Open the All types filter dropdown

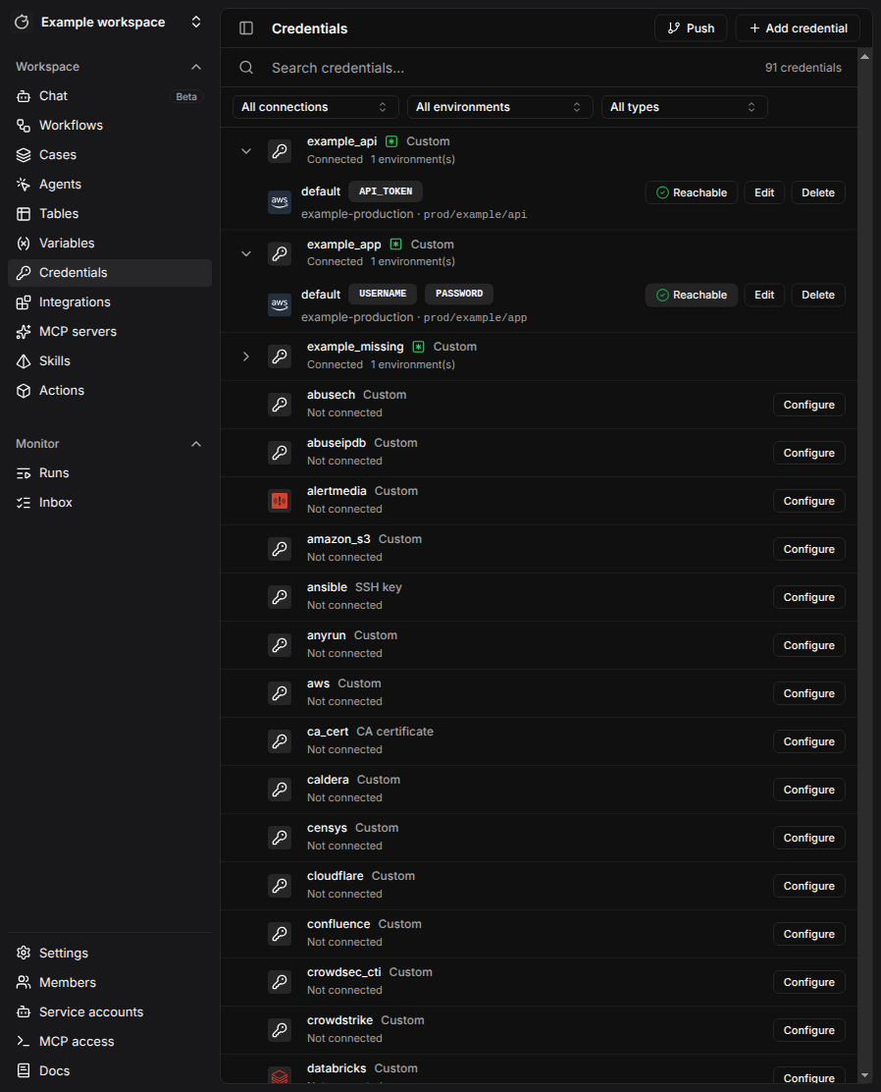point(684,107)
